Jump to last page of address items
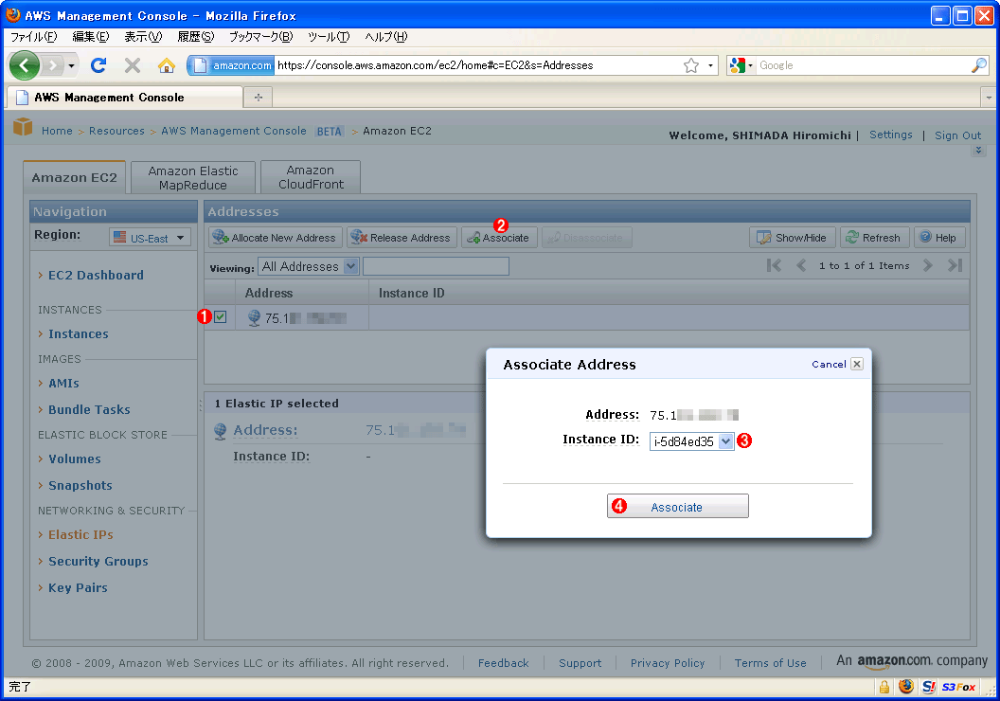 [955, 265]
